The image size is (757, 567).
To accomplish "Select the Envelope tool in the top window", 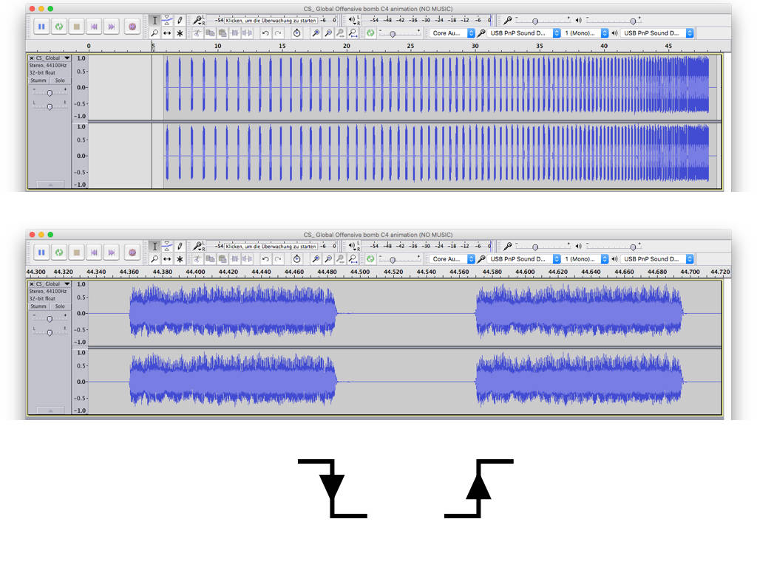I will [x=167, y=20].
